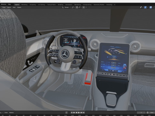
Task: Switch to the Scripting workspace tab
Action: pyautogui.click(x=109, y=5)
